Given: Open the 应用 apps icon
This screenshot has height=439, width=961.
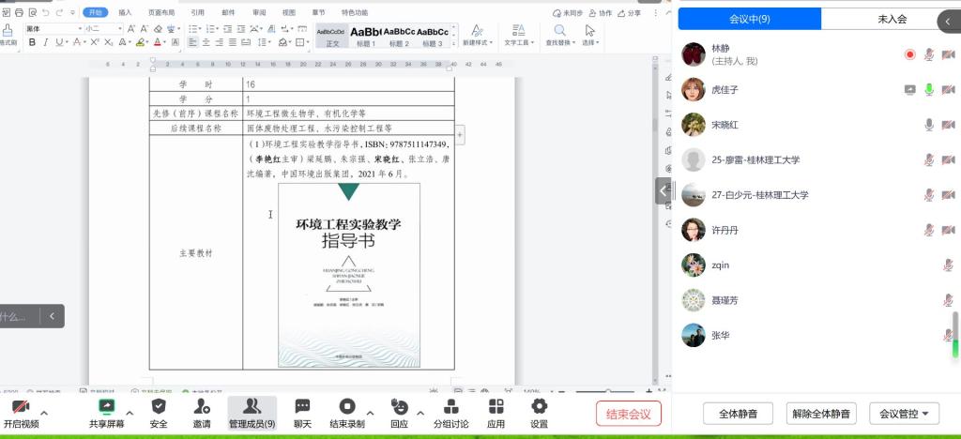Looking at the screenshot, I should pos(496,406).
